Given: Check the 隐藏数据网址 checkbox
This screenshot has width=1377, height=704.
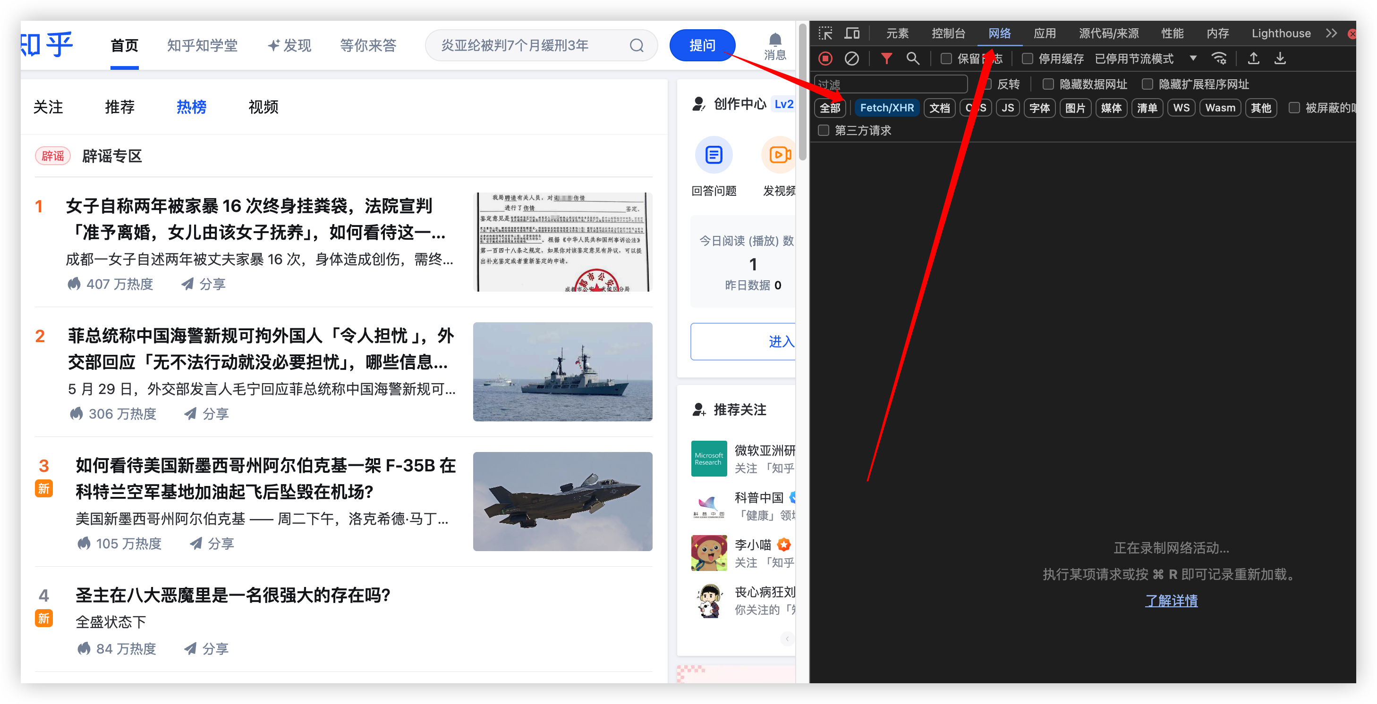Looking at the screenshot, I should point(1048,84).
